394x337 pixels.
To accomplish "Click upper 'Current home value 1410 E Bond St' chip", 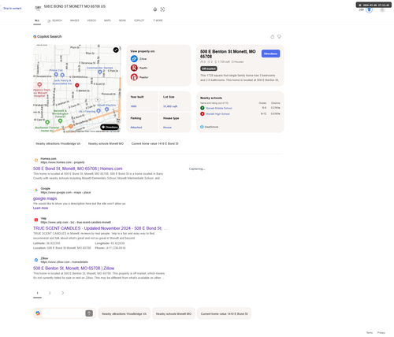I will 154,143.
